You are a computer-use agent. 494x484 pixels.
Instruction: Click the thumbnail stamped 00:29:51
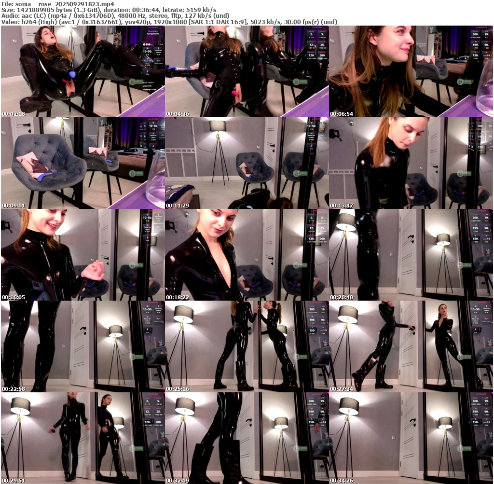82,438
